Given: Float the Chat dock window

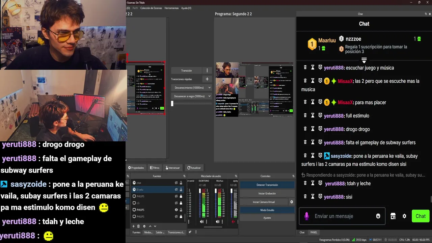Looking at the screenshot, I should [x=426, y=14].
